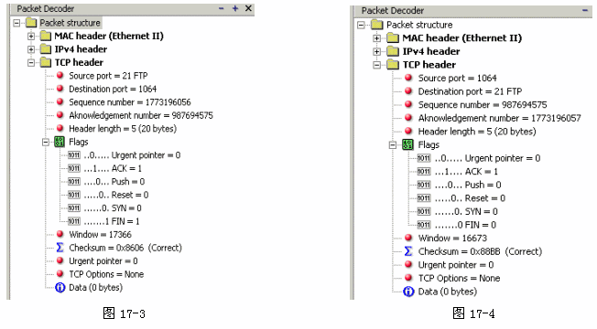Viewport: 597px width, 329px height.
Task: Click green Flags icon in left decoder
Action: click(60, 142)
